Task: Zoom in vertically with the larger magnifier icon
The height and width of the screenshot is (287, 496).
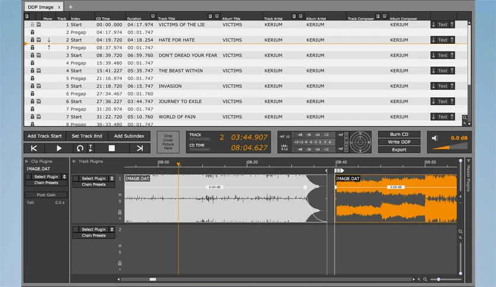Action: pyautogui.click(x=460, y=231)
